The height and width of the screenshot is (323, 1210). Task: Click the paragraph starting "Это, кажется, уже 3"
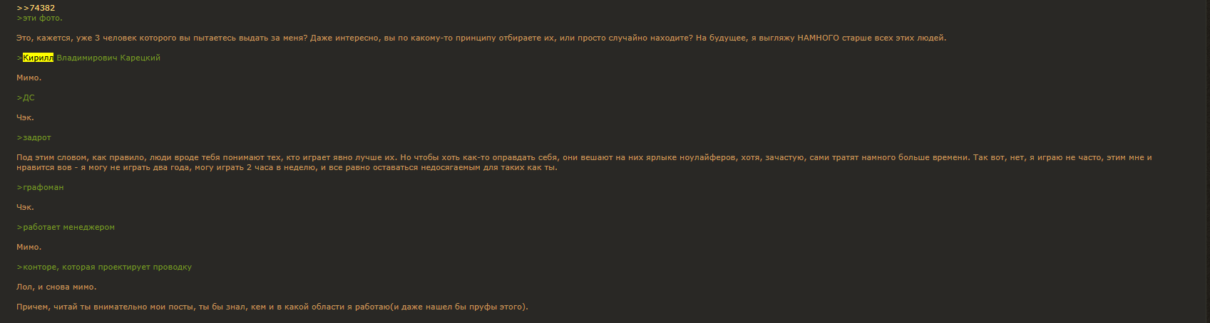[481, 38]
